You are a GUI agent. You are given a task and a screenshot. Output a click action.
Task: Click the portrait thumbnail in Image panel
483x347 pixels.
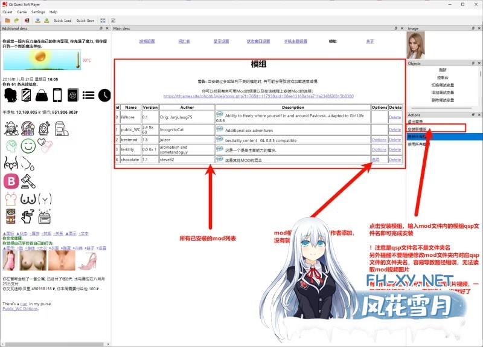[x=415, y=45]
